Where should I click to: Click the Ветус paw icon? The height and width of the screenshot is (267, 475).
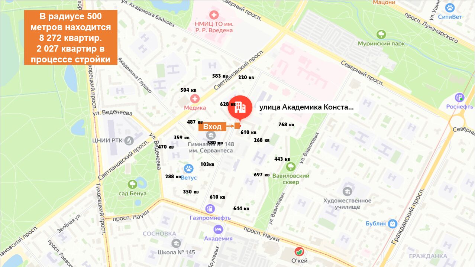click(189, 169)
